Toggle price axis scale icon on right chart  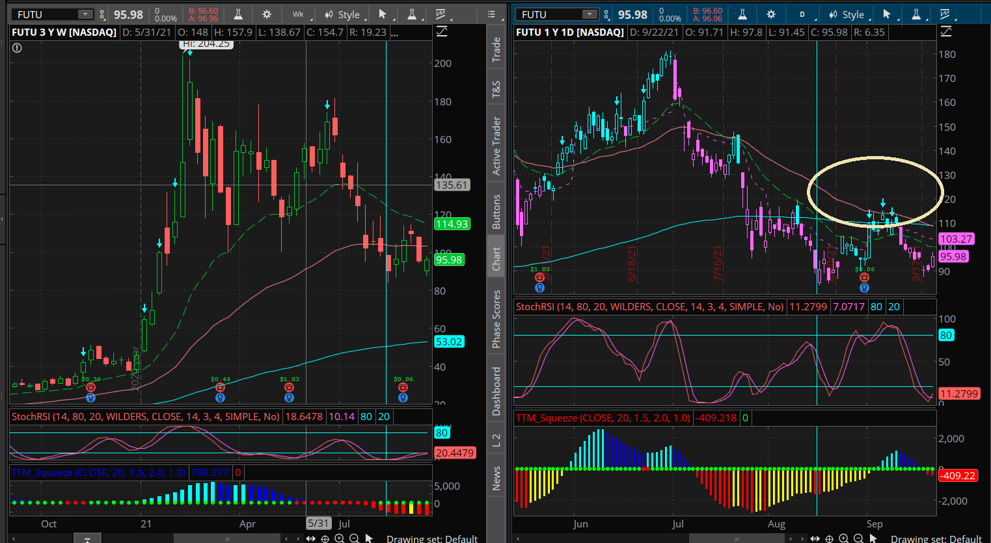tap(946, 31)
